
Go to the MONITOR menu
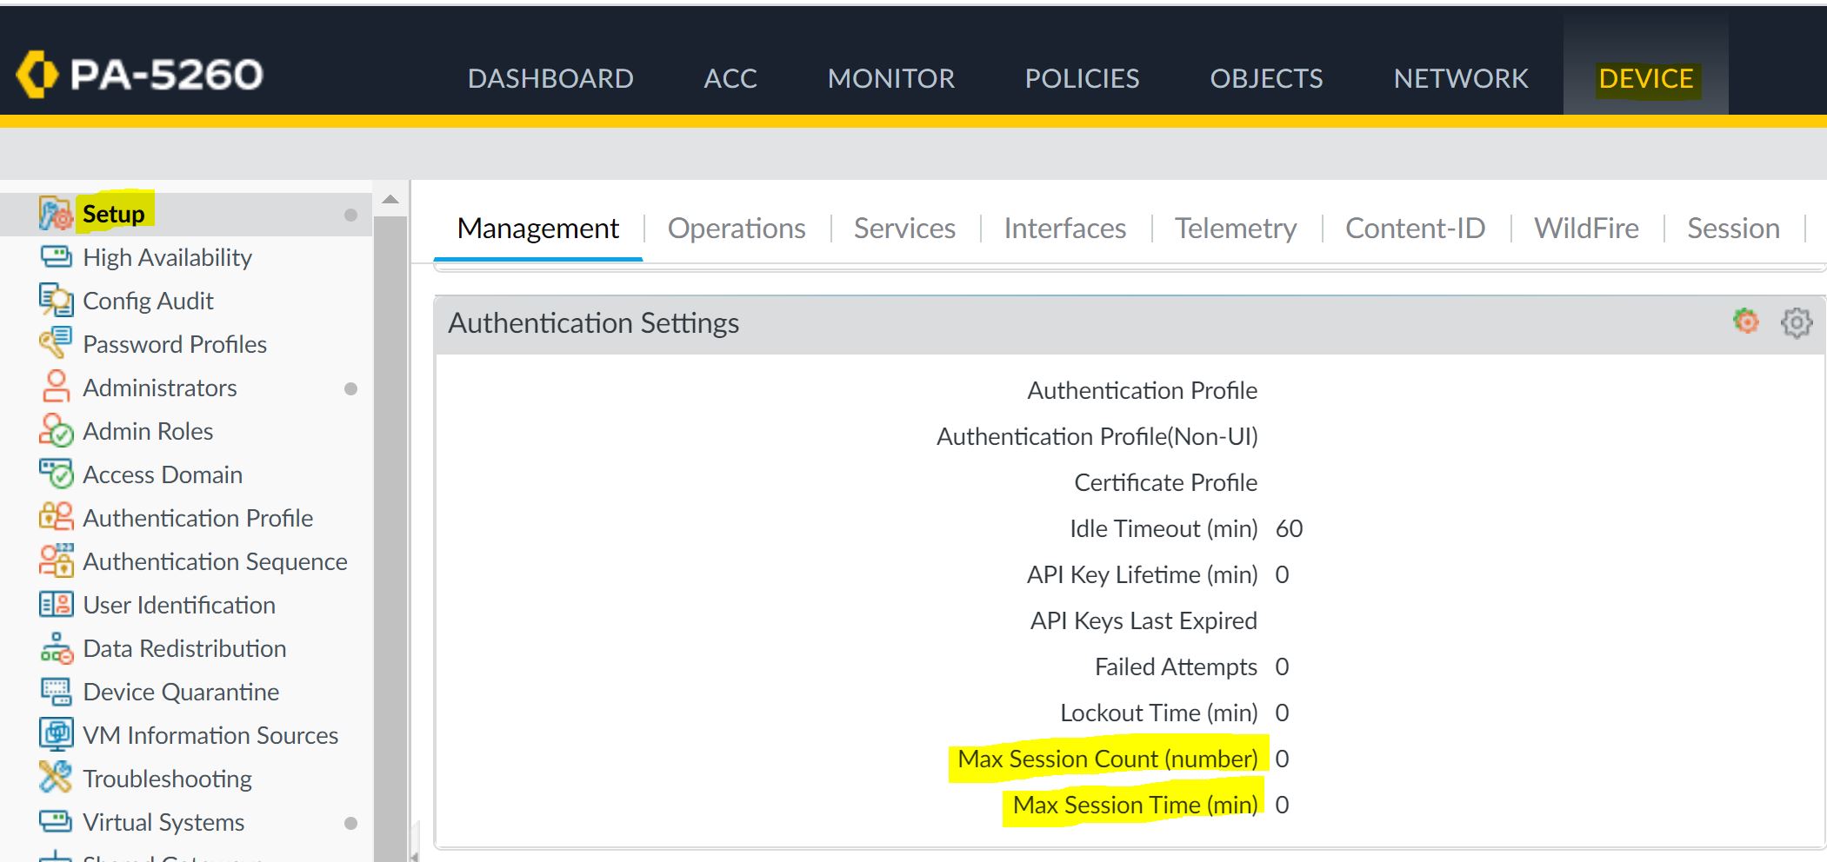click(x=890, y=79)
